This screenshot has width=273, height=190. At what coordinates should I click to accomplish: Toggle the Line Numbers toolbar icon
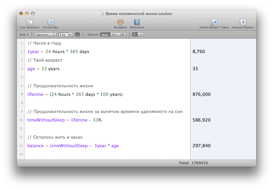(x=29, y=22)
